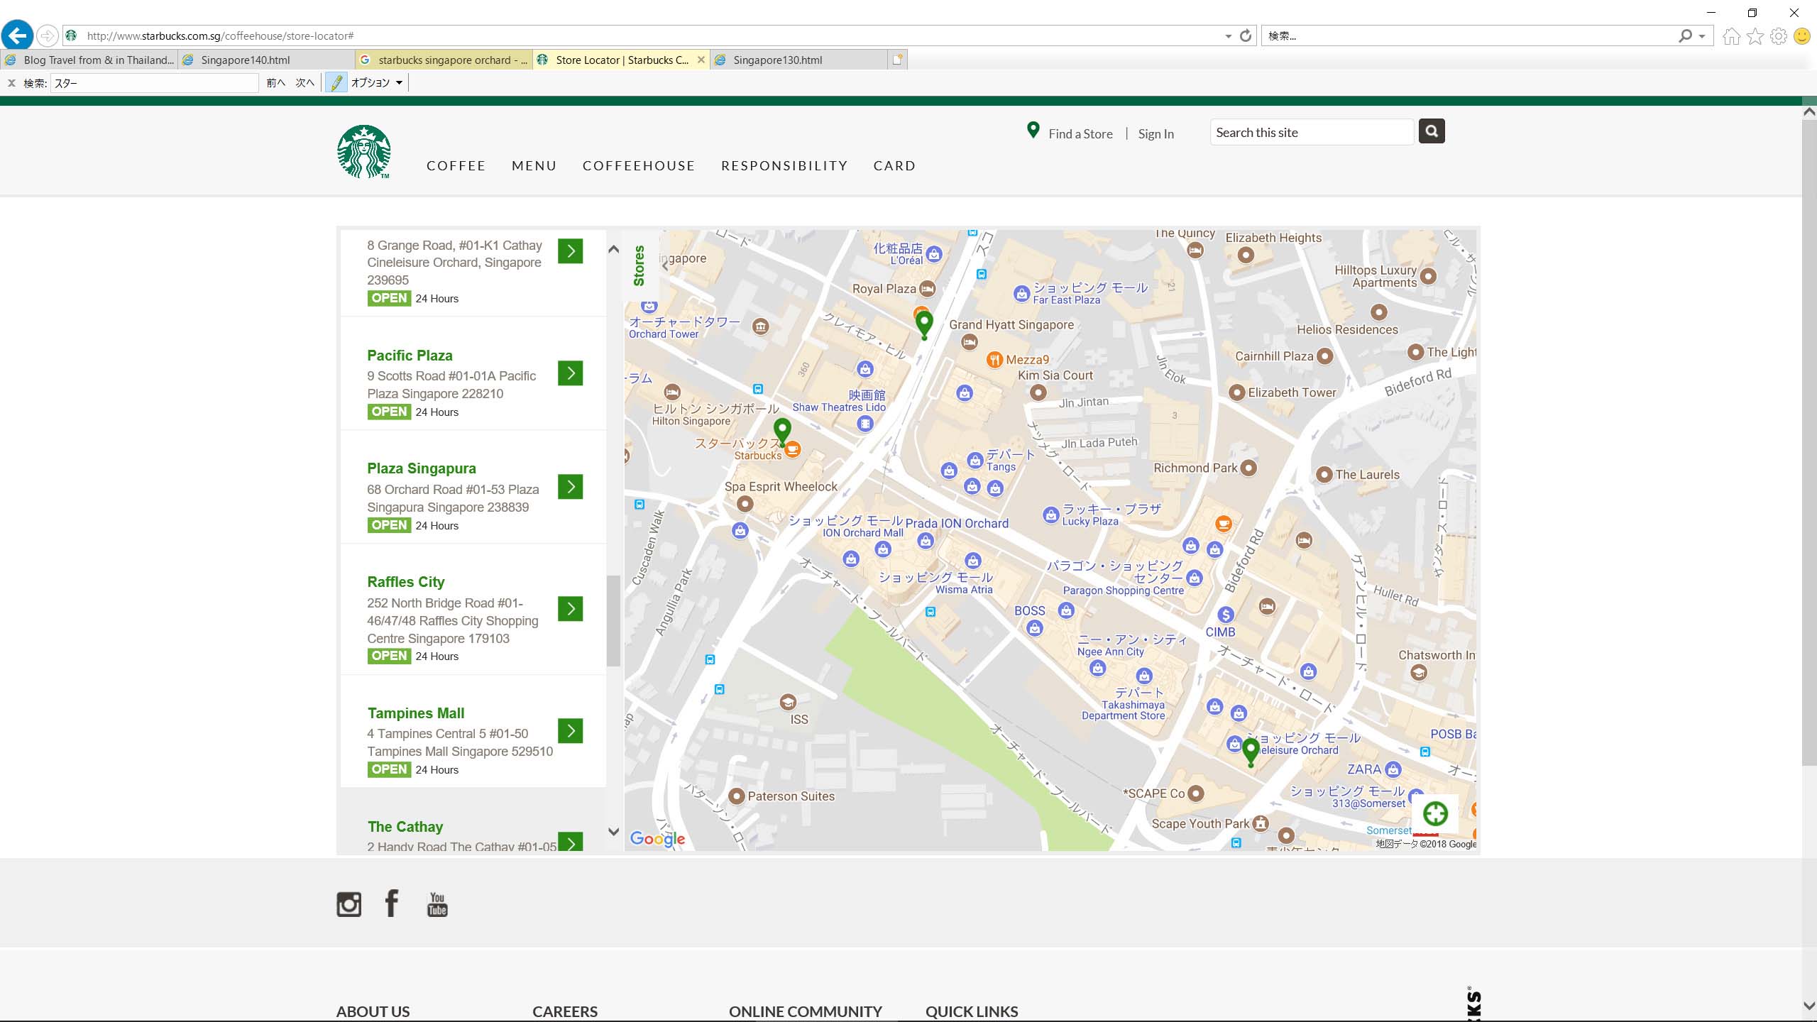The image size is (1817, 1022).
Task: Click The Cathay store name
Action: click(x=405, y=827)
